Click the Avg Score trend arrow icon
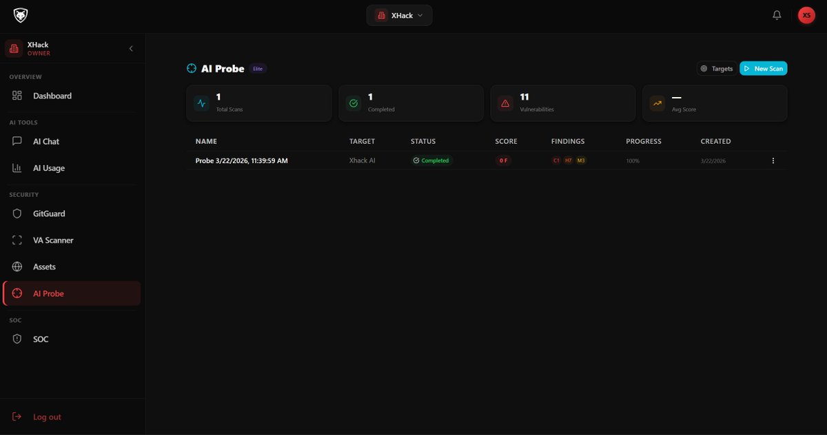The image size is (827, 435). tap(657, 103)
